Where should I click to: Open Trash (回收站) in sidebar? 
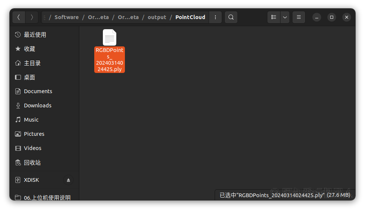click(x=32, y=163)
